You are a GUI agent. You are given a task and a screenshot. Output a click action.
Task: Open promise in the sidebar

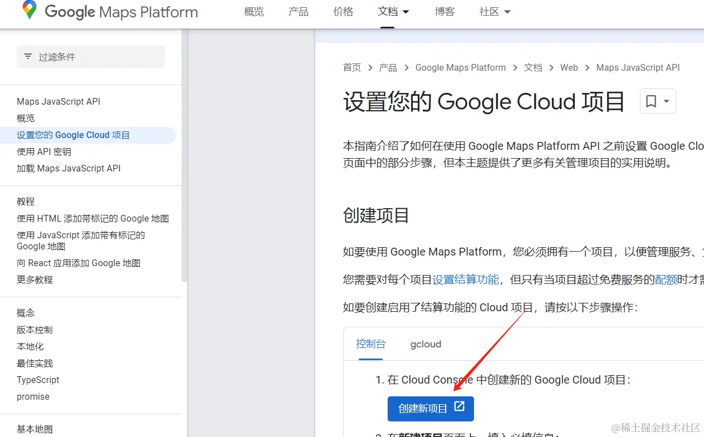(x=33, y=396)
